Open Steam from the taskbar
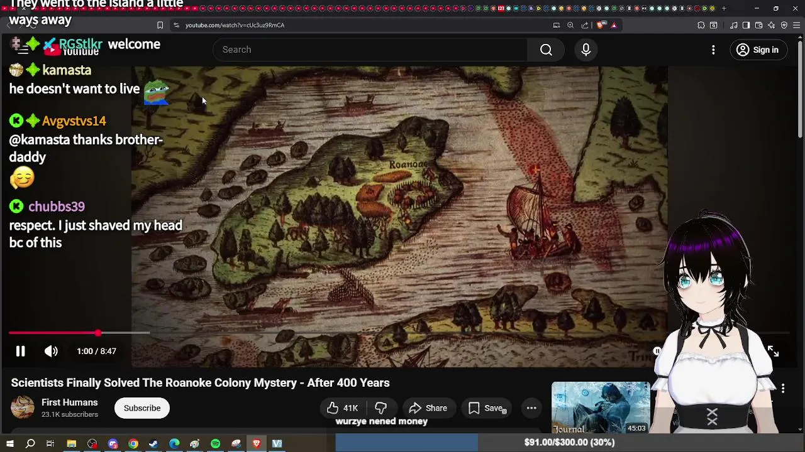 pyautogui.click(x=153, y=444)
